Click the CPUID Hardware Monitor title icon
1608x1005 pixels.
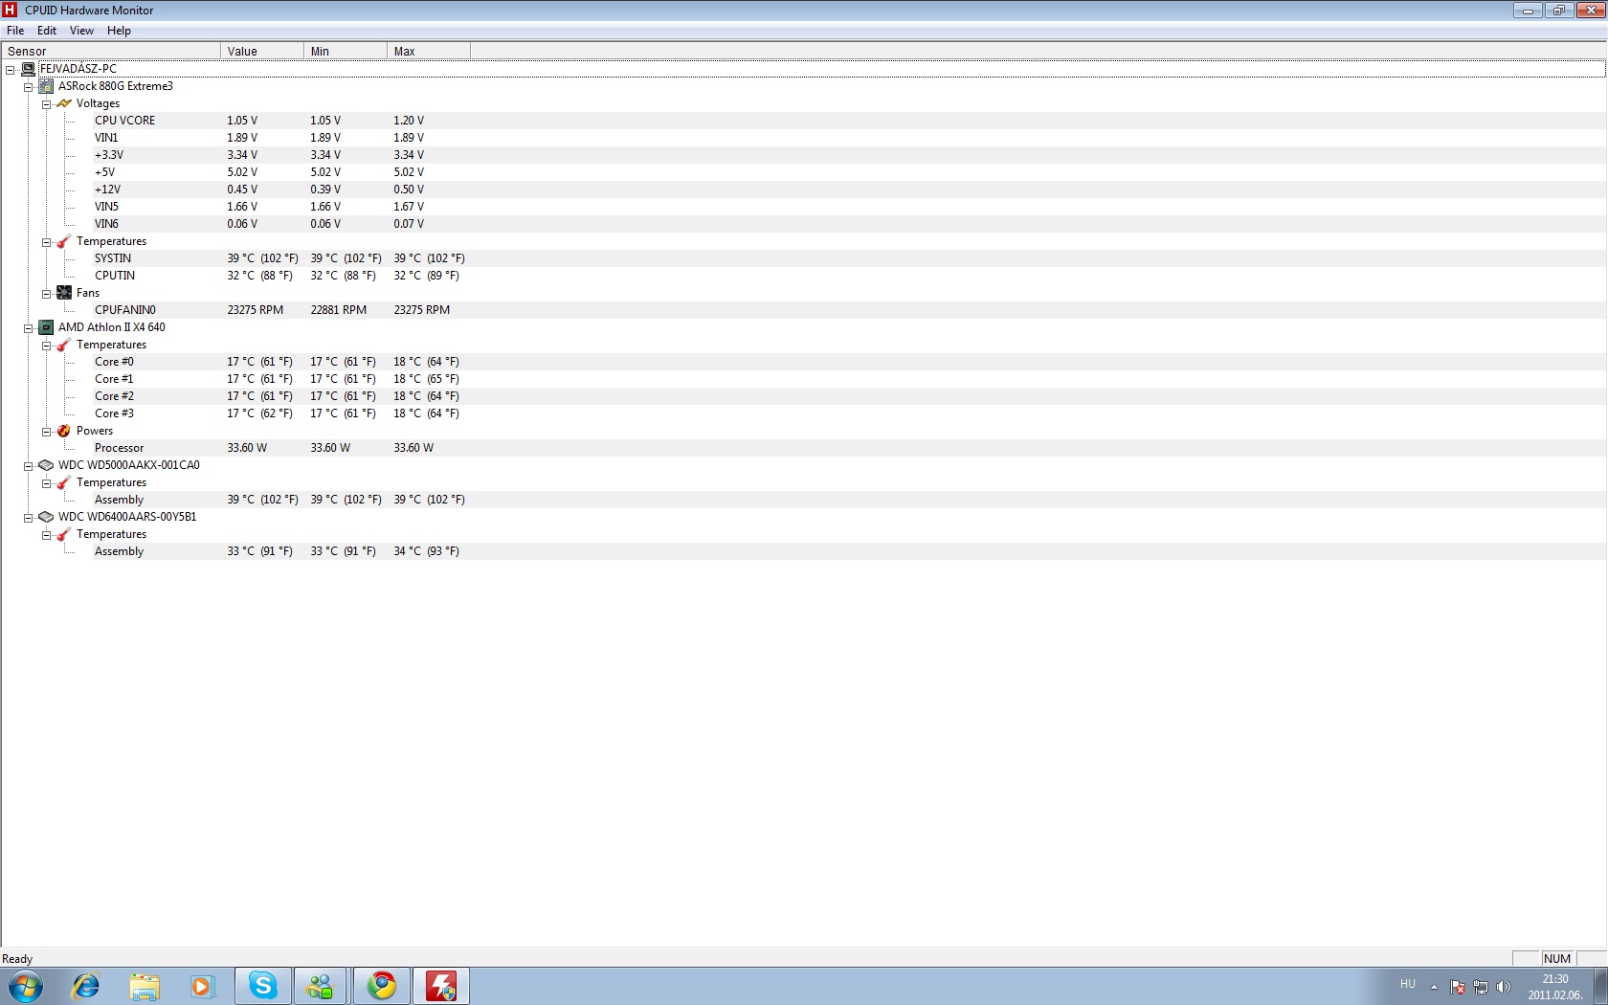click(11, 10)
